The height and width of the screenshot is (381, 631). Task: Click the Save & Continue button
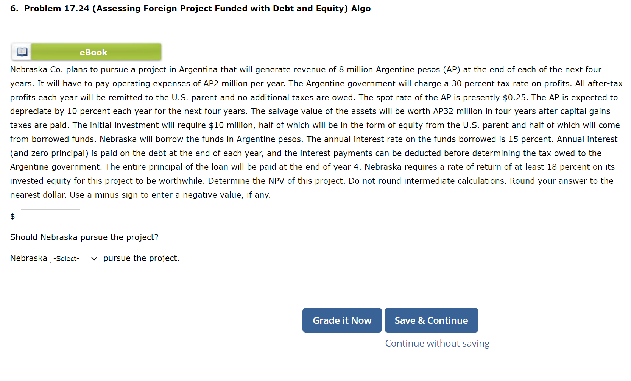tap(431, 320)
